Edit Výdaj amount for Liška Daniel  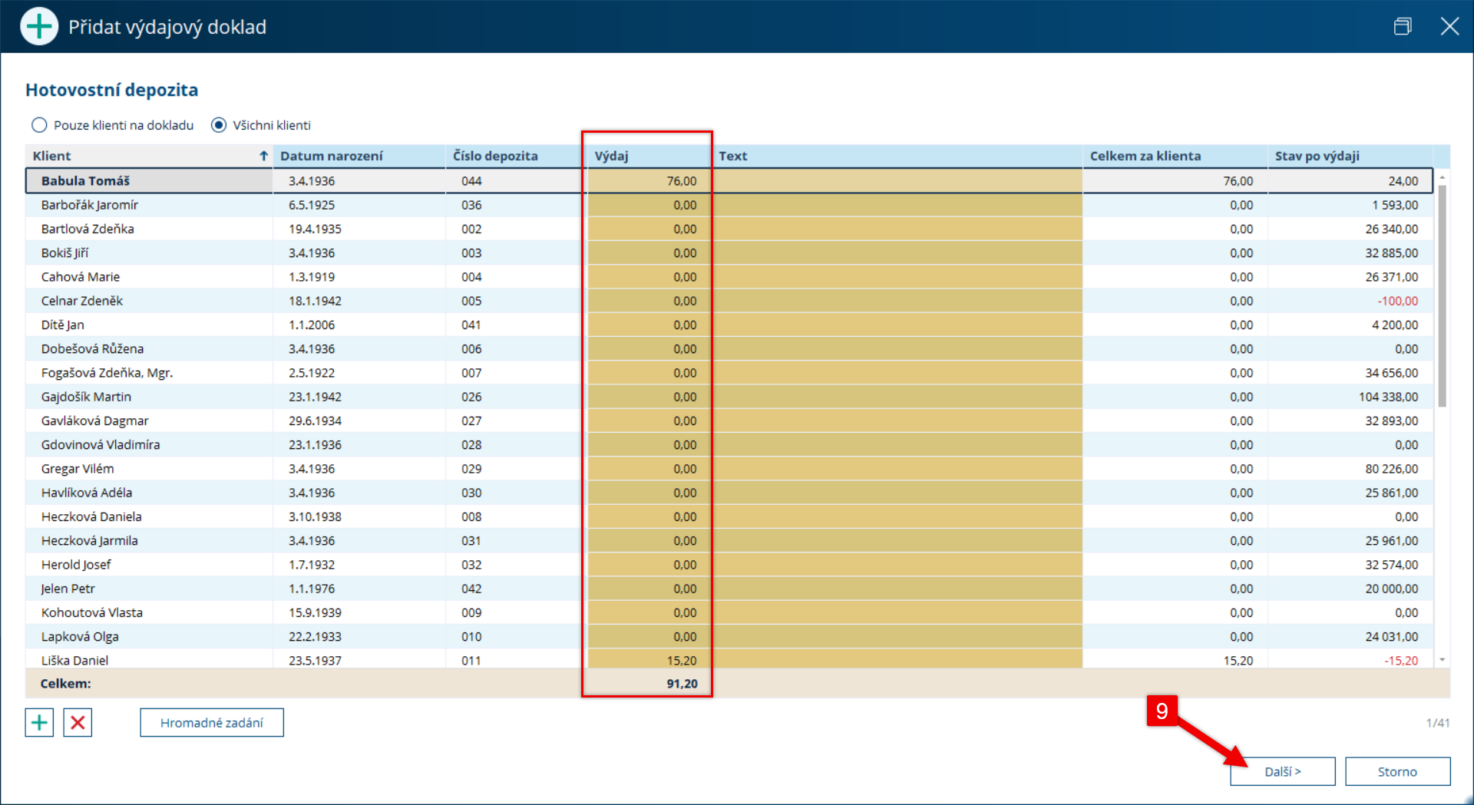tap(649, 660)
